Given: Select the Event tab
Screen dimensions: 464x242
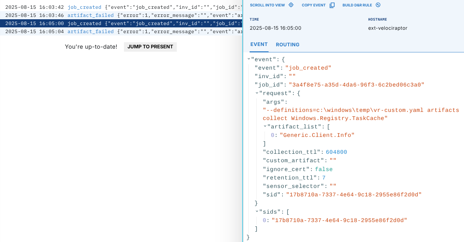Looking at the screenshot, I should (x=259, y=44).
